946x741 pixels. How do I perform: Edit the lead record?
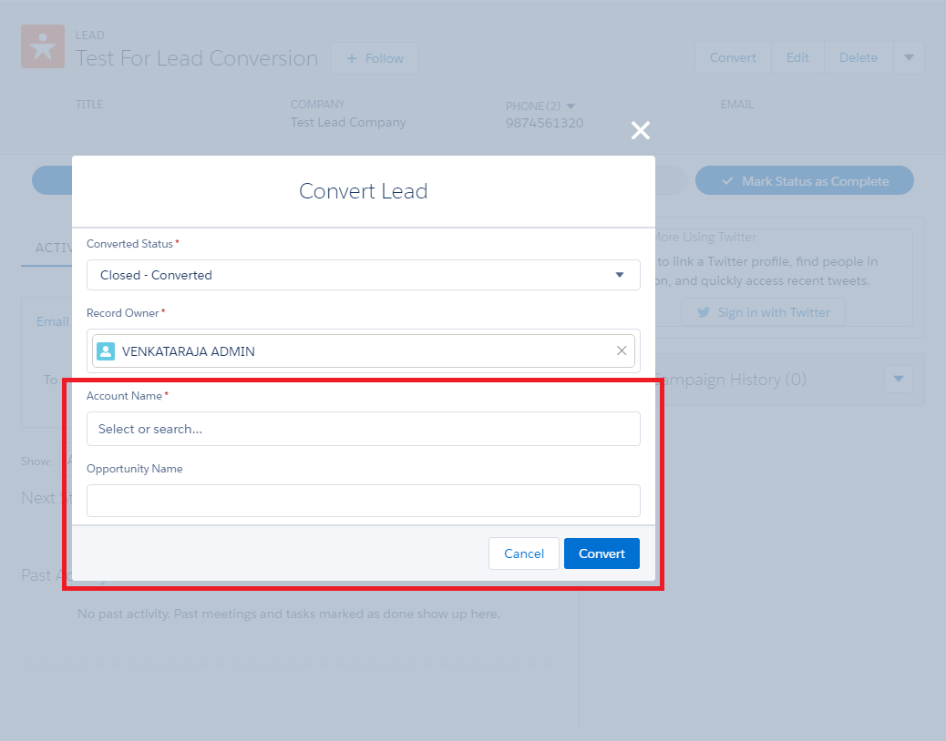797,57
